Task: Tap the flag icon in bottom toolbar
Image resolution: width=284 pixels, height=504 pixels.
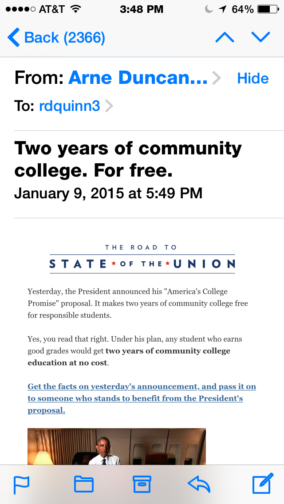Action: (x=21, y=484)
